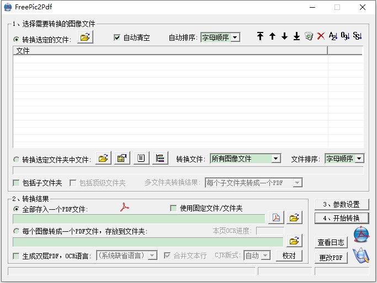The image size is (377, 283).
Task: Move selected file down one position
Action: (284, 36)
